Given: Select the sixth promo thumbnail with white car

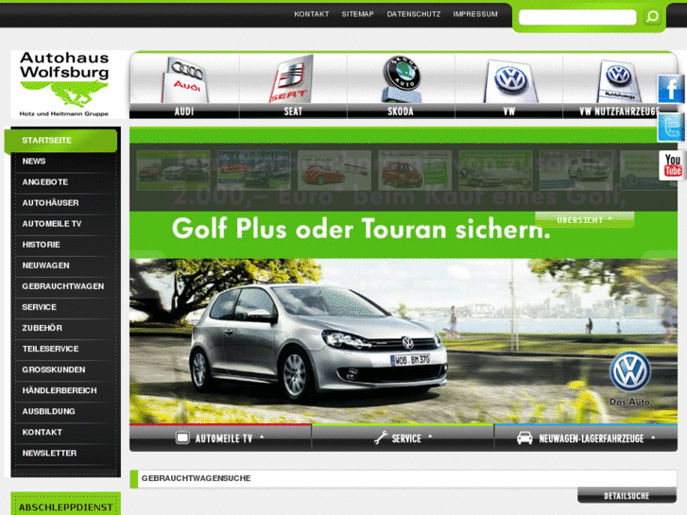Looking at the screenshot, I should point(576,170).
